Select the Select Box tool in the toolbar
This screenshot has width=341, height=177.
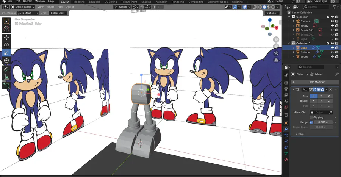[x=6, y=22]
